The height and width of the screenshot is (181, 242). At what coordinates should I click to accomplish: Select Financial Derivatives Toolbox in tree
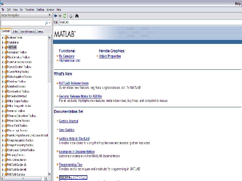point(22,116)
